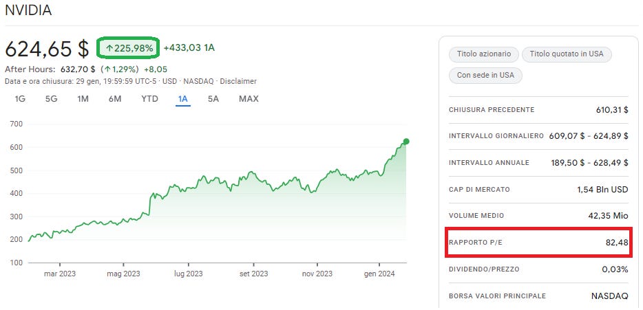
Task: Click the nov 2023 axis label
Action: pos(317,274)
